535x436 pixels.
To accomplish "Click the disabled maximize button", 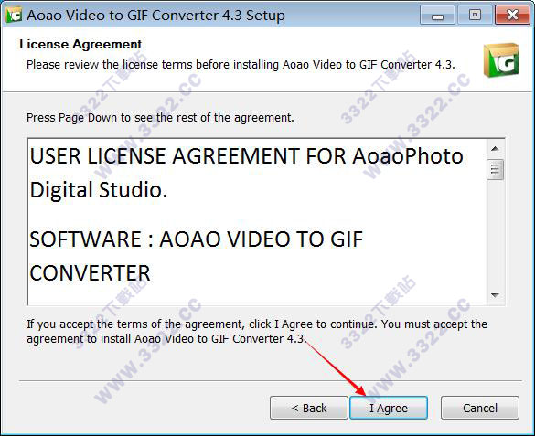I will click(x=475, y=16).
